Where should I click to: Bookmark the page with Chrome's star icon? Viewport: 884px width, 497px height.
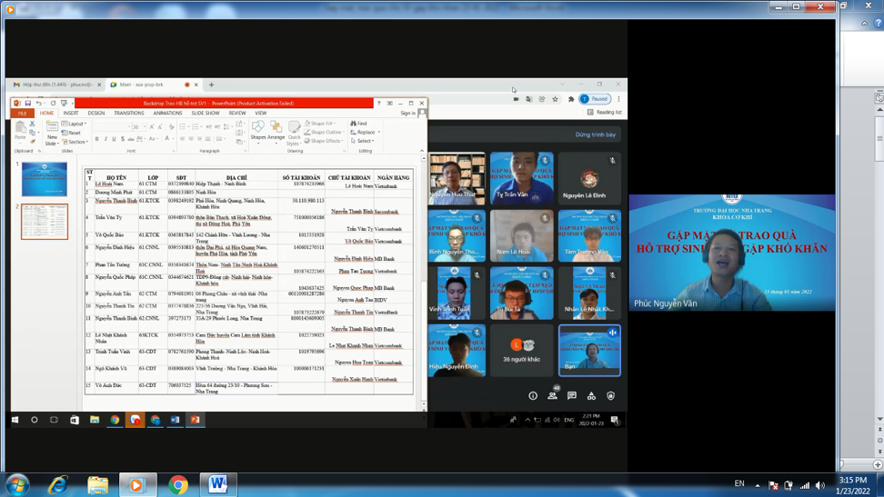[x=556, y=99]
